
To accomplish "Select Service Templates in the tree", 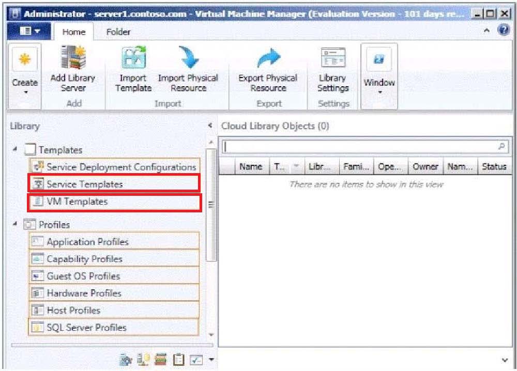I will (114, 183).
